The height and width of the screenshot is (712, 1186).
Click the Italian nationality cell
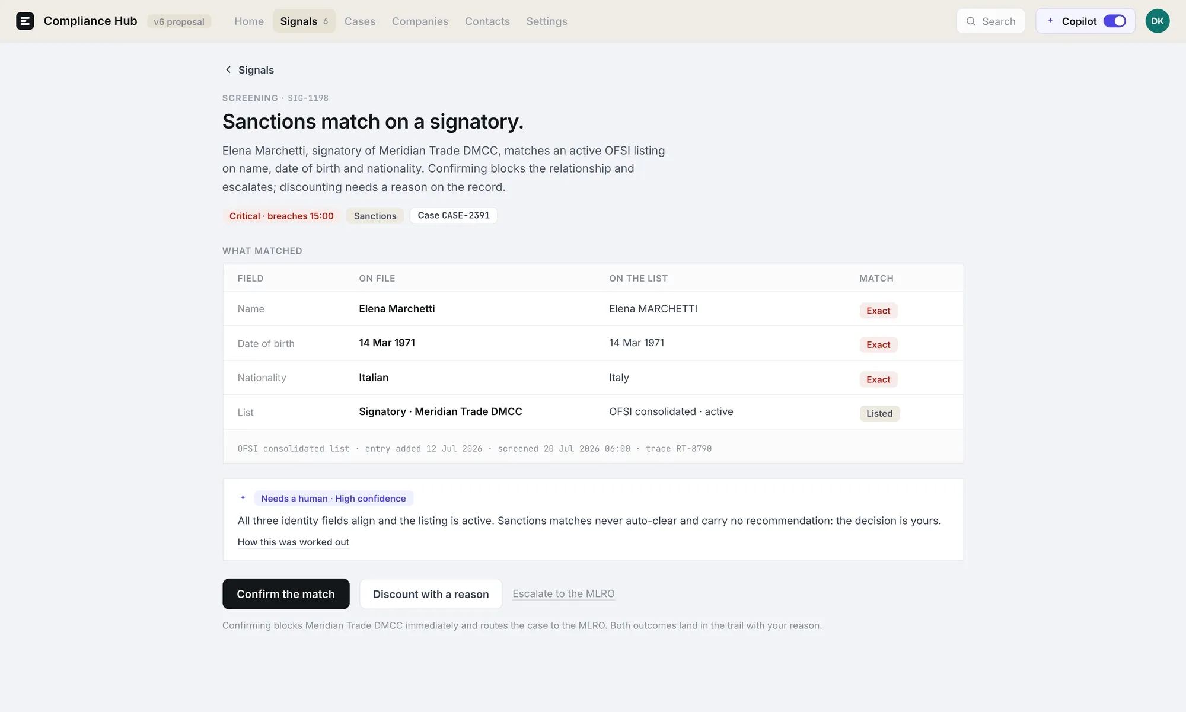click(x=374, y=378)
